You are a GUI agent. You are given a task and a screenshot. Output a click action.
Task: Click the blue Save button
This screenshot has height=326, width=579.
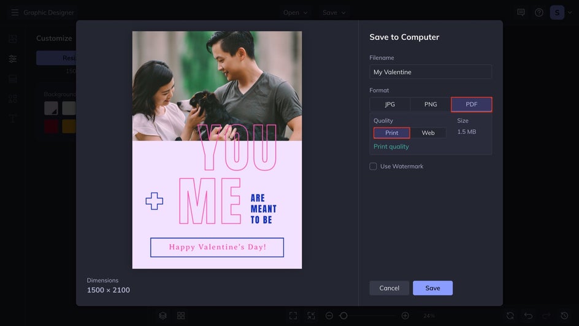(x=433, y=288)
